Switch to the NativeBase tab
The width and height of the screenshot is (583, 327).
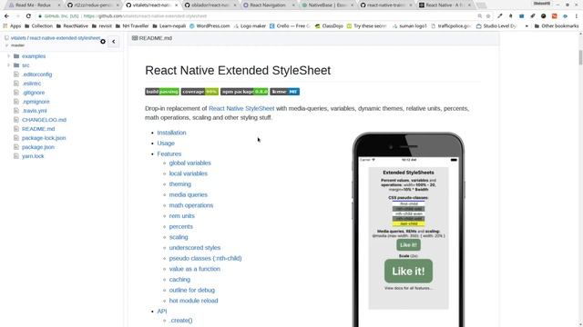click(327, 5)
